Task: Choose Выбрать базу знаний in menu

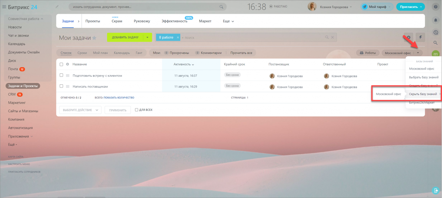Action: pyautogui.click(x=424, y=77)
